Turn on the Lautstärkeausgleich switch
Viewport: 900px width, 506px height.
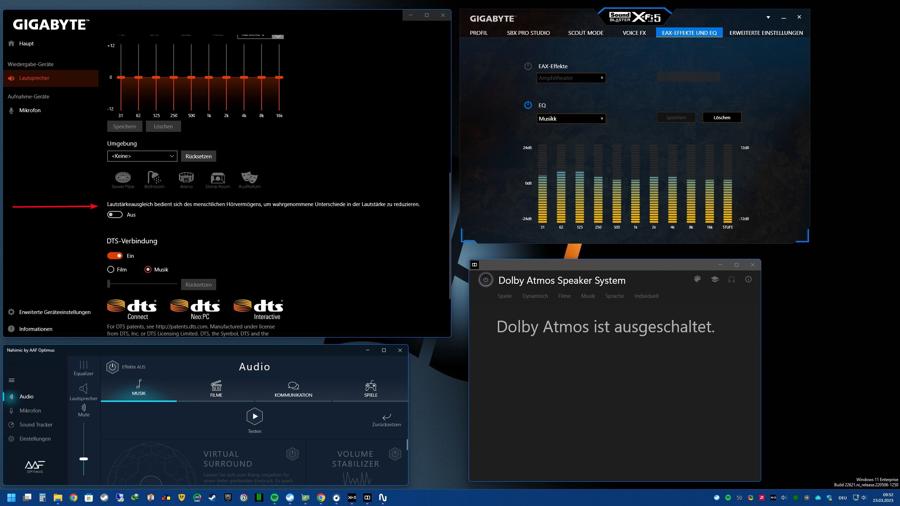[x=115, y=214]
